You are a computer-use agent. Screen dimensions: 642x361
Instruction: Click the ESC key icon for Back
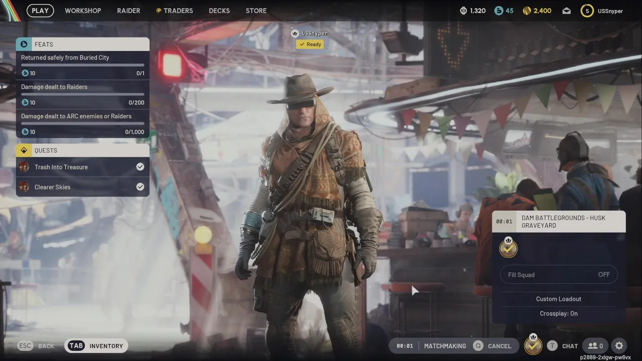point(25,346)
